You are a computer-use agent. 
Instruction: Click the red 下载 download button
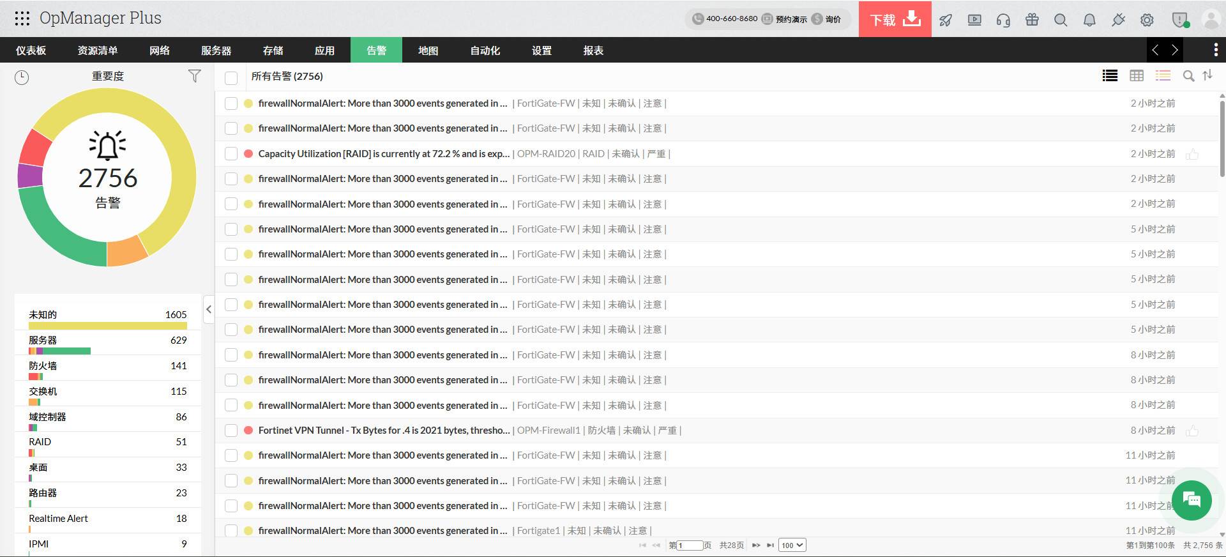tap(895, 19)
